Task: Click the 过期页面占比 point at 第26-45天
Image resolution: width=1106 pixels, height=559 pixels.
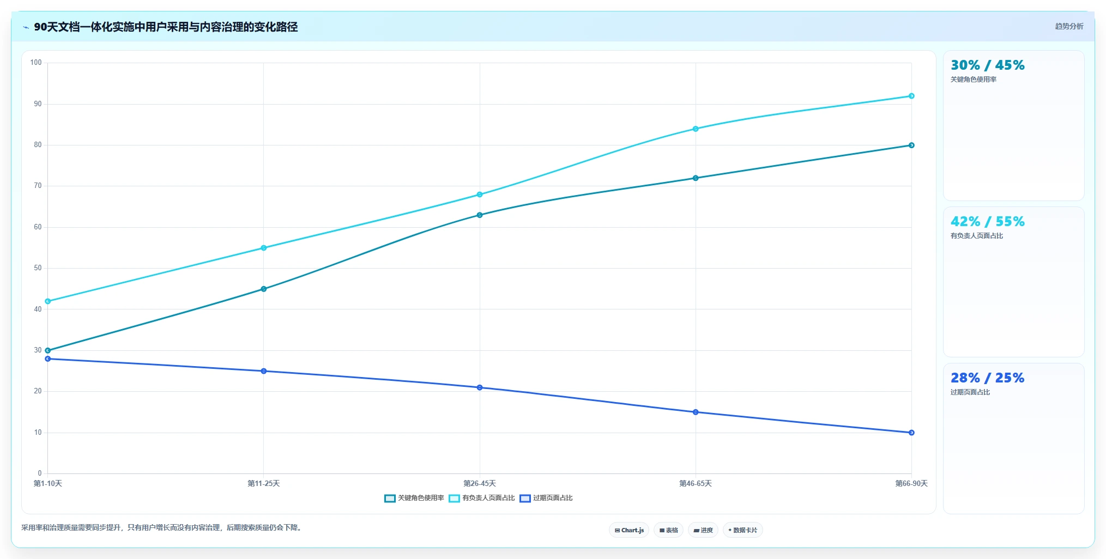Action: tap(480, 387)
